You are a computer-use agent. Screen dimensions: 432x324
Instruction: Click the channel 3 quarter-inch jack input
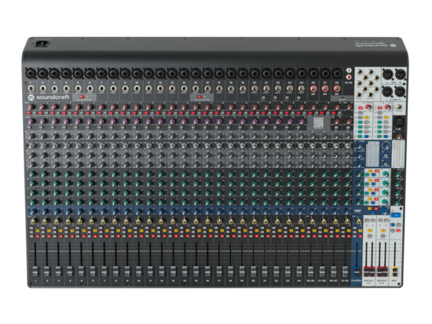click(54, 89)
